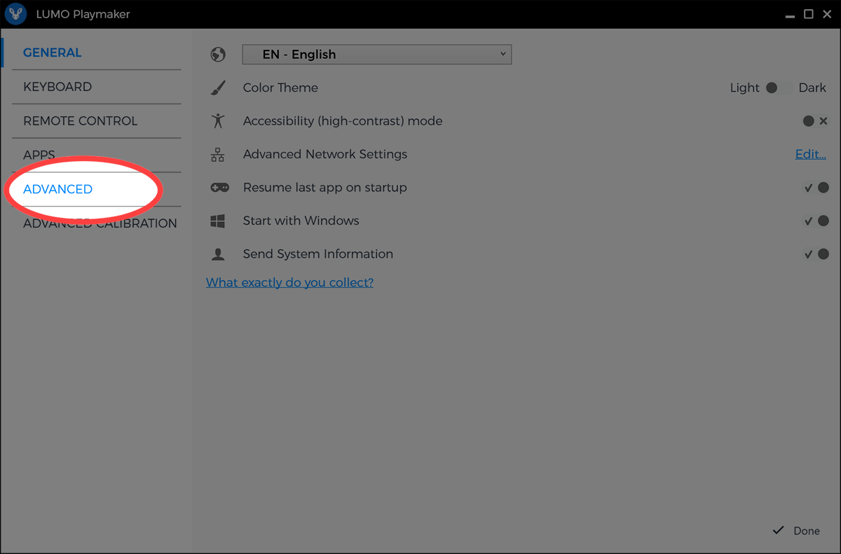
Task: Click the LUMO Playmaker logo icon
Action: coord(15,14)
